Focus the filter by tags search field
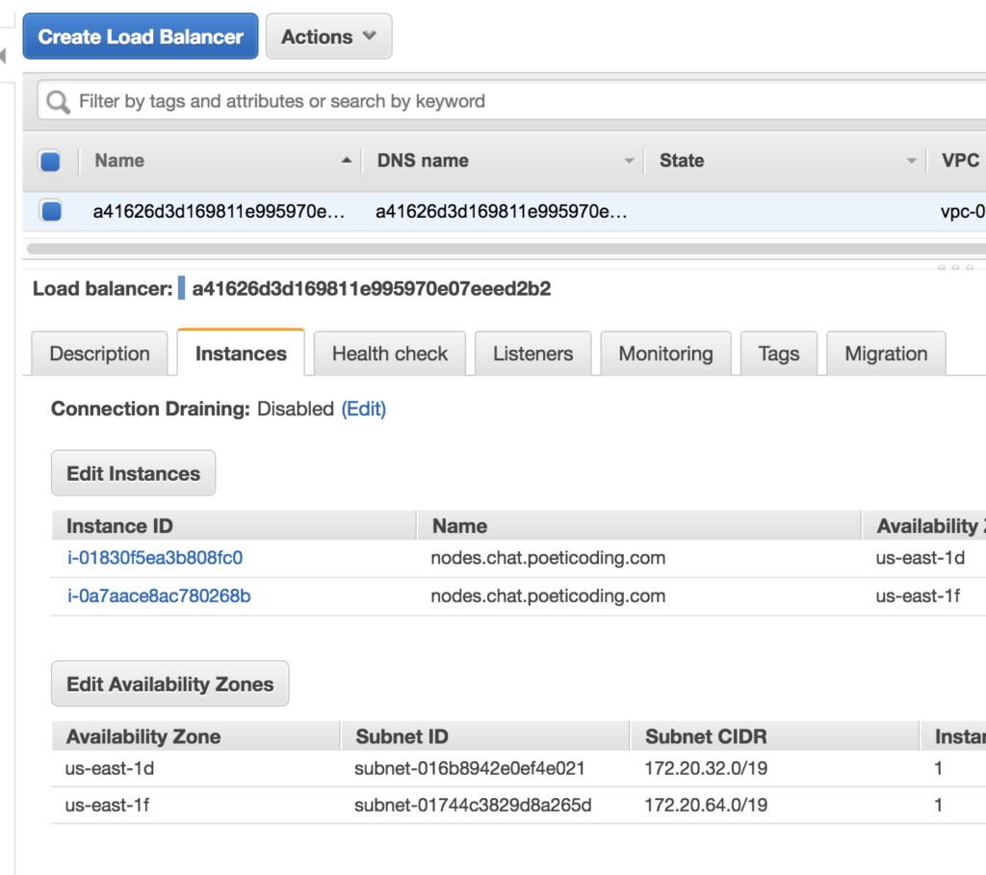The width and height of the screenshot is (986, 875). (510, 101)
